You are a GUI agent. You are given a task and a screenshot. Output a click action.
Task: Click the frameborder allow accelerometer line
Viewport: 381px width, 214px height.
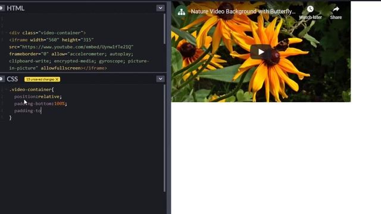(71, 54)
